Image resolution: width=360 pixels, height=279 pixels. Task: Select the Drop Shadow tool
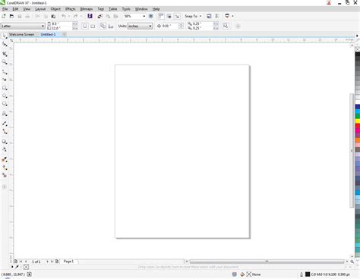(x=5, y=142)
